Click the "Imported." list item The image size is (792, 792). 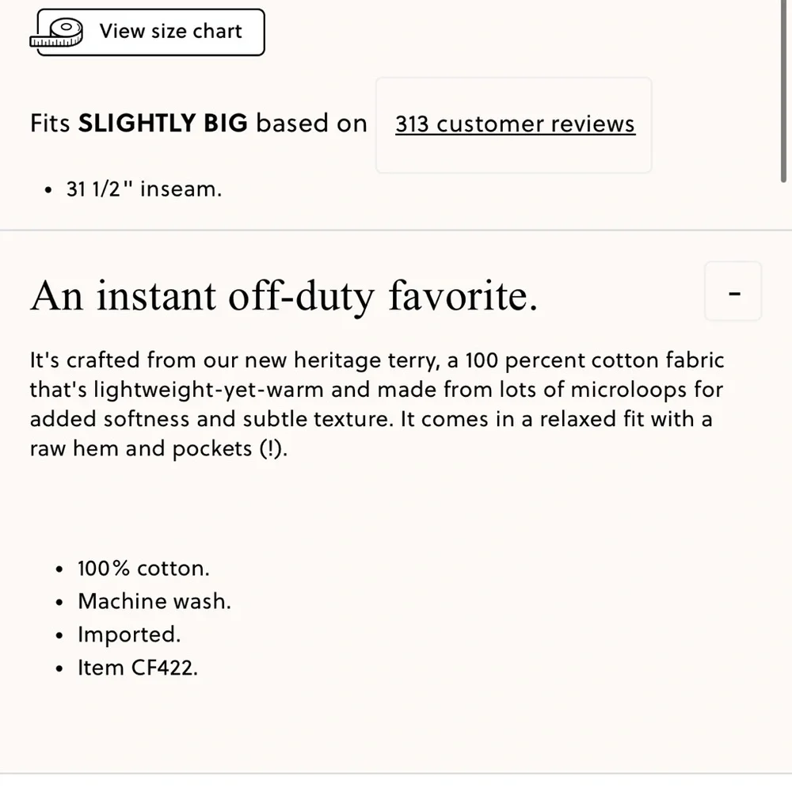(129, 635)
